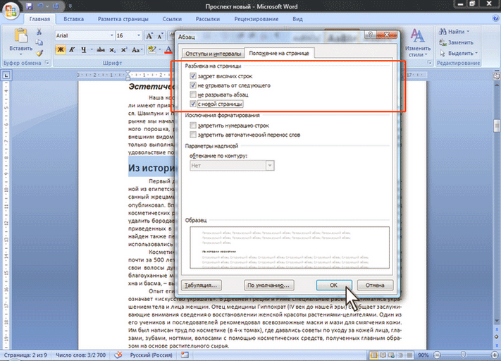Switch to Web Layout view
This screenshot has height=361, width=501.
coord(392,355)
